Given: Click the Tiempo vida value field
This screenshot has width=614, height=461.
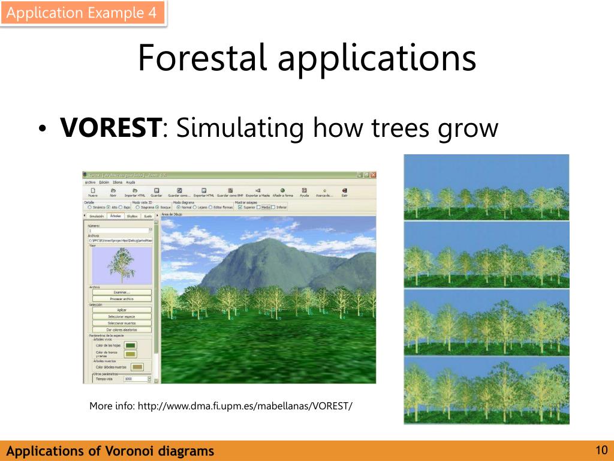Looking at the screenshot, I should pos(136,379).
